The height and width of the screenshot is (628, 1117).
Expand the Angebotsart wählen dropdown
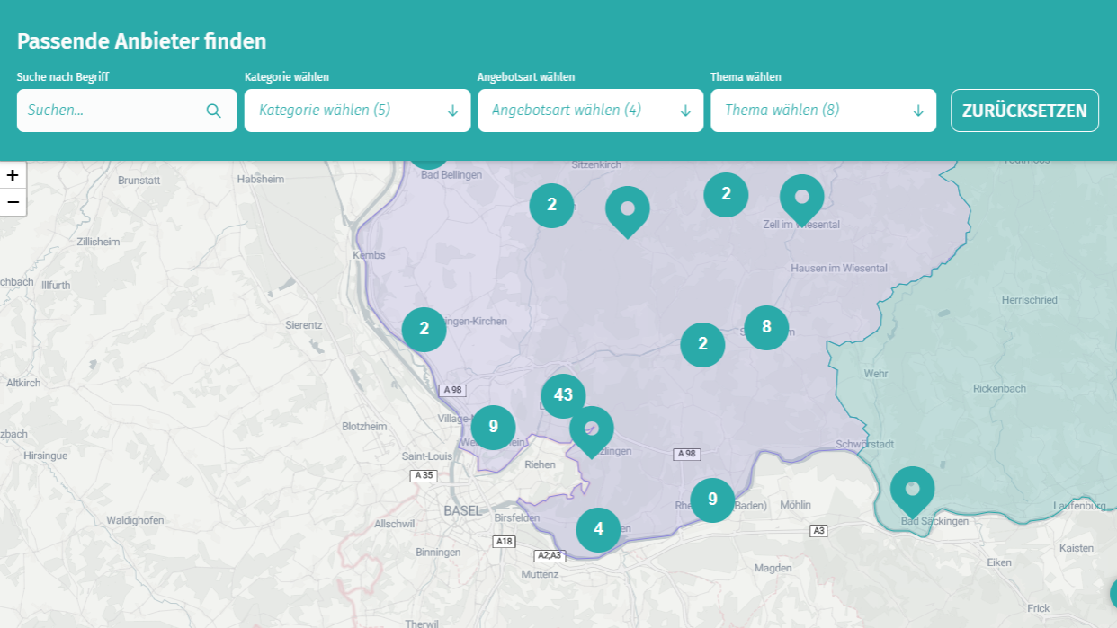(x=590, y=111)
